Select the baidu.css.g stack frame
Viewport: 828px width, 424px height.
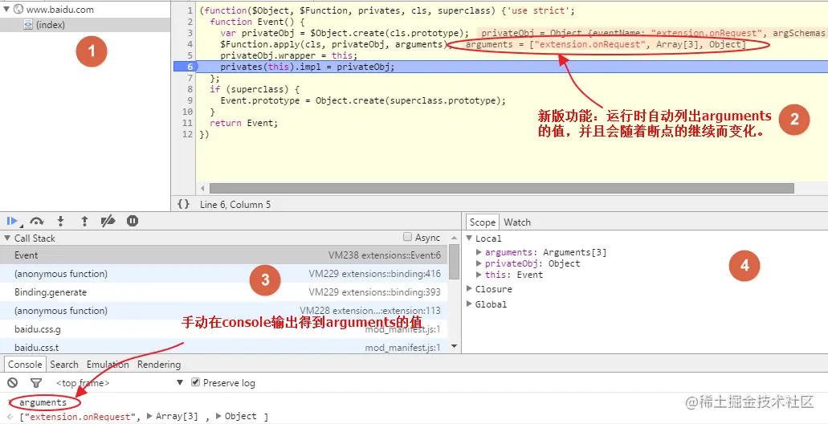224,329
